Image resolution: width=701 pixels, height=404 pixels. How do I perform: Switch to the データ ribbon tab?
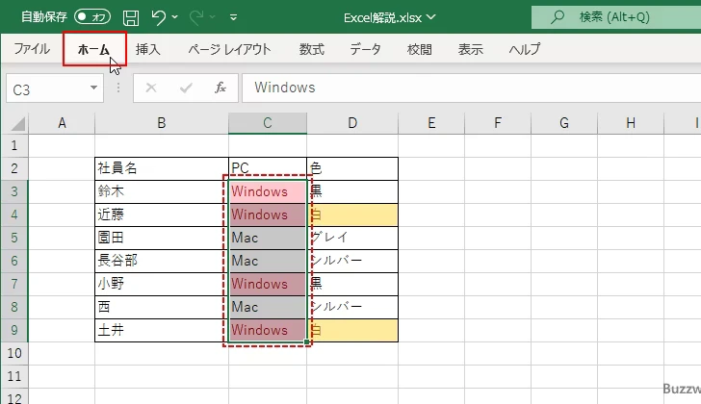coord(365,49)
